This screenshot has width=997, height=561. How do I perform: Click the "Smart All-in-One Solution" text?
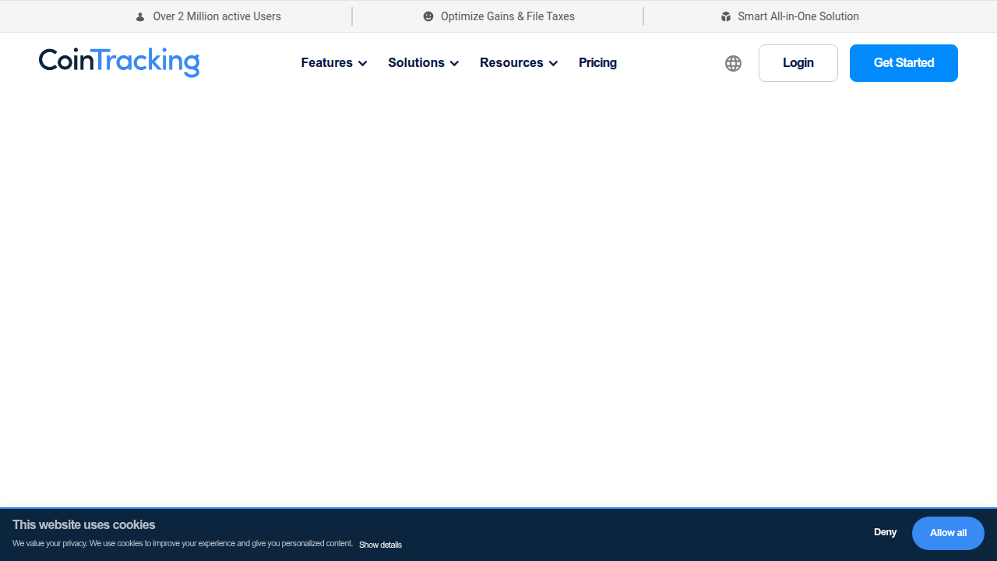[798, 16]
